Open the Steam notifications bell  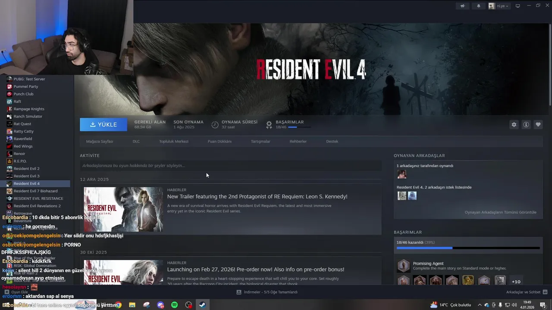pyautogui.click(x=478, y=6)
